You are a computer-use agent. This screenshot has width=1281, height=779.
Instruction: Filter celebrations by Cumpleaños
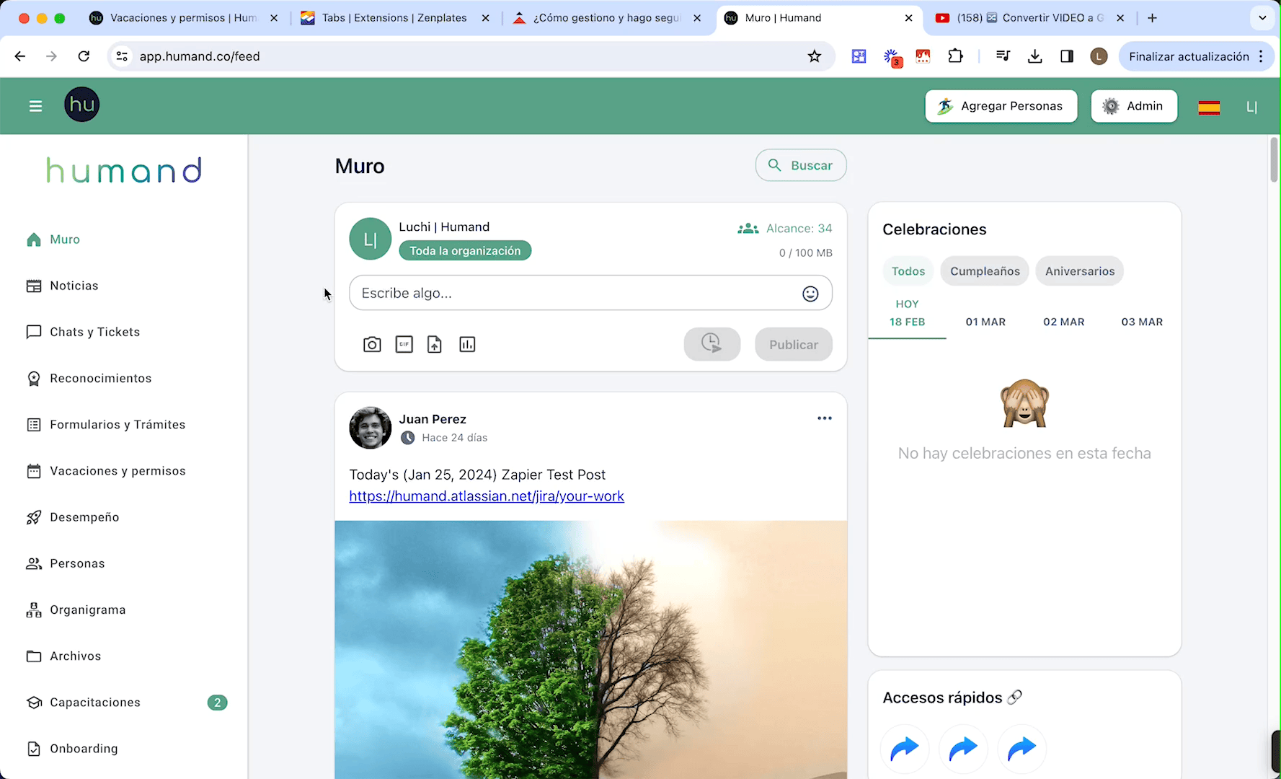[985, 271]
